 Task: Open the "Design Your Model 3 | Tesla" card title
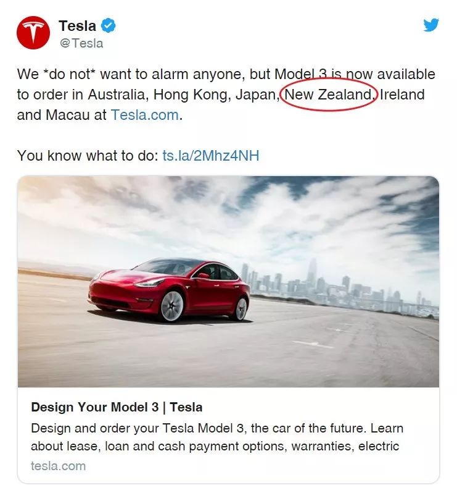[x=117, y=407]
